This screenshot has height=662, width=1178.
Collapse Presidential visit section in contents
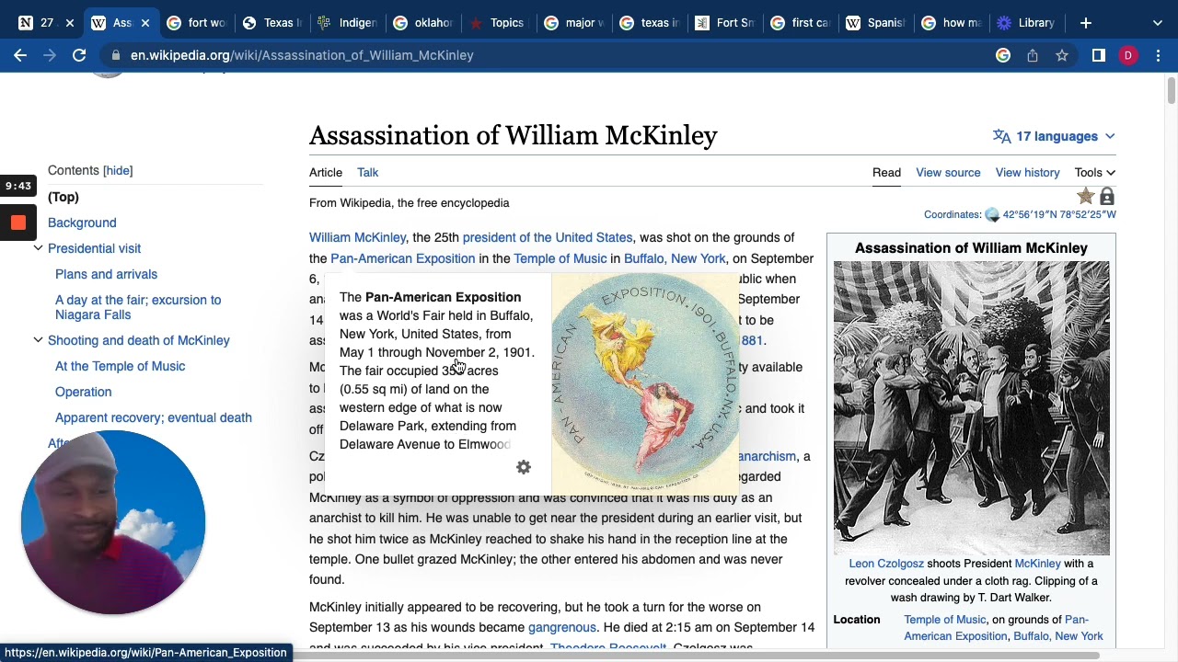[x=38, y=248]
